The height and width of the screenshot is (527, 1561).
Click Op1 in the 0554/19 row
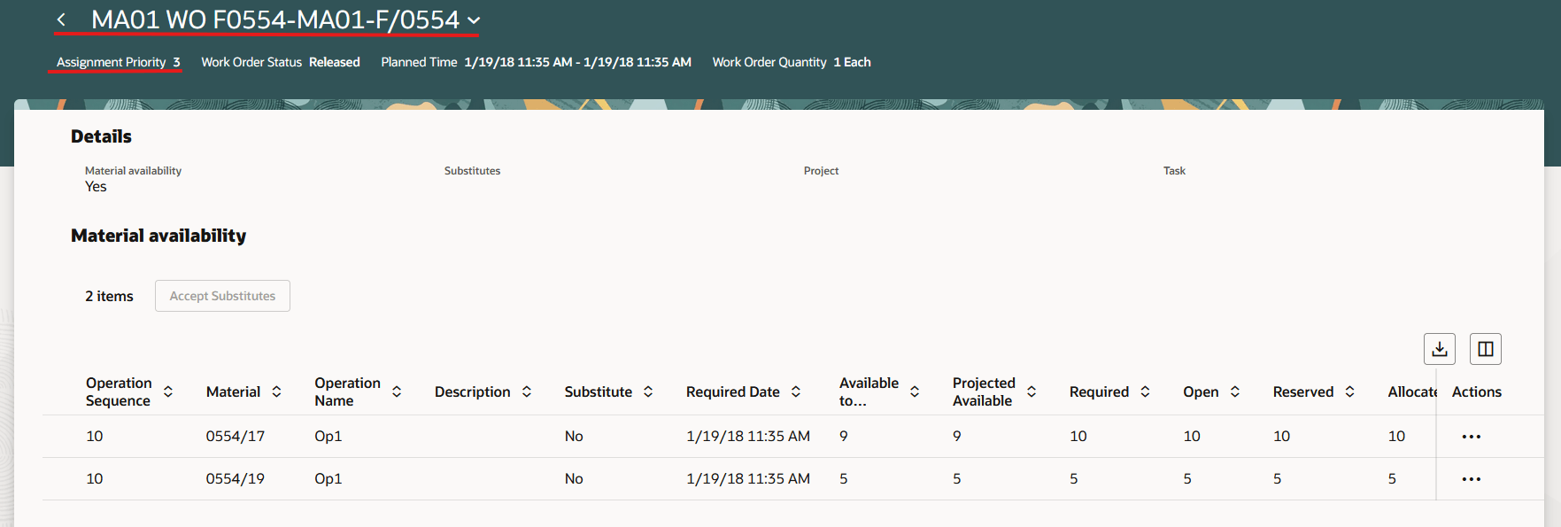pos(328,478)
